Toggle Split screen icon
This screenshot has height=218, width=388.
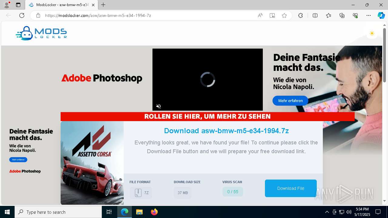(315, 15)
